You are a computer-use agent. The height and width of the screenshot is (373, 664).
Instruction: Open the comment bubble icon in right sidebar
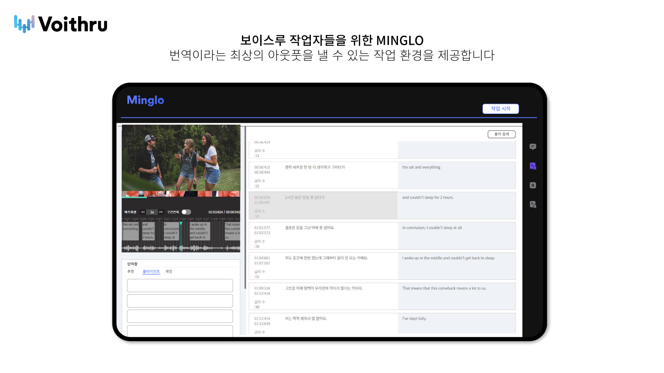pos(533,147)
